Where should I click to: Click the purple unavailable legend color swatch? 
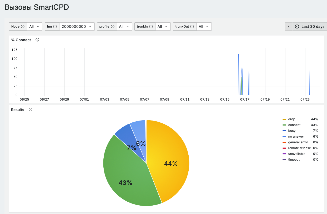pos(284,154)
